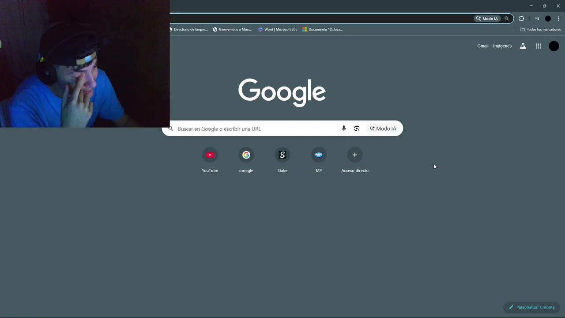Open the Extensions puzzle icon
The image size is (565, 318).
coord(522,19)
